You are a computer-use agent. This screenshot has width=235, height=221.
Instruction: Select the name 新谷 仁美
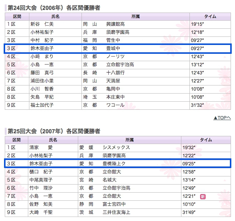coord(42,24)
